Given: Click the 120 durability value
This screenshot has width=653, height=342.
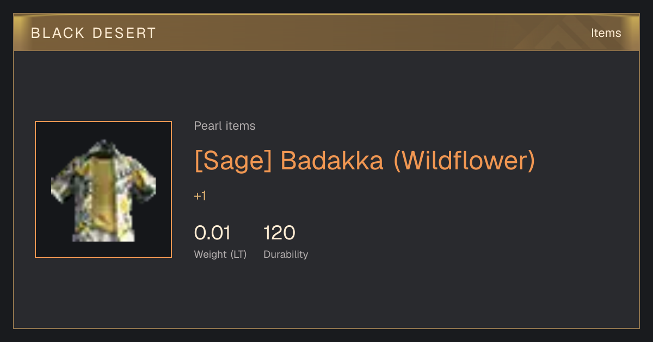Looking at the screenshot, I should [279, 233].
